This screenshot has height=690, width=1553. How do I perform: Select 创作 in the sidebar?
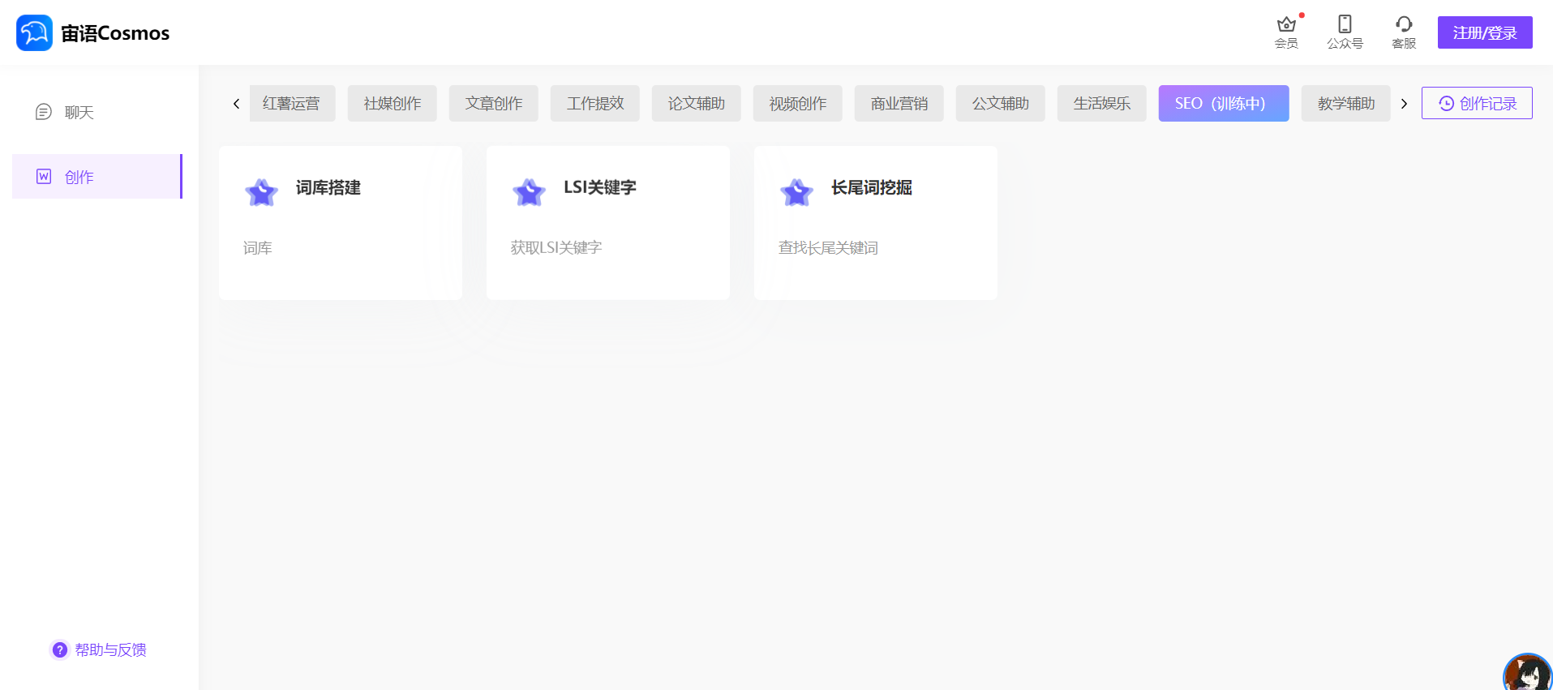click(x=97, y=176)
